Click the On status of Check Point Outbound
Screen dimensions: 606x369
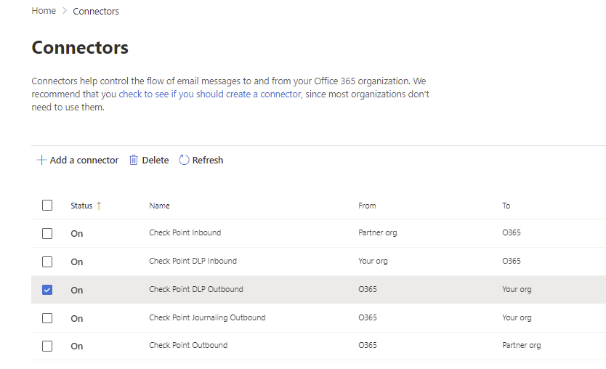[x=76, y=346]
